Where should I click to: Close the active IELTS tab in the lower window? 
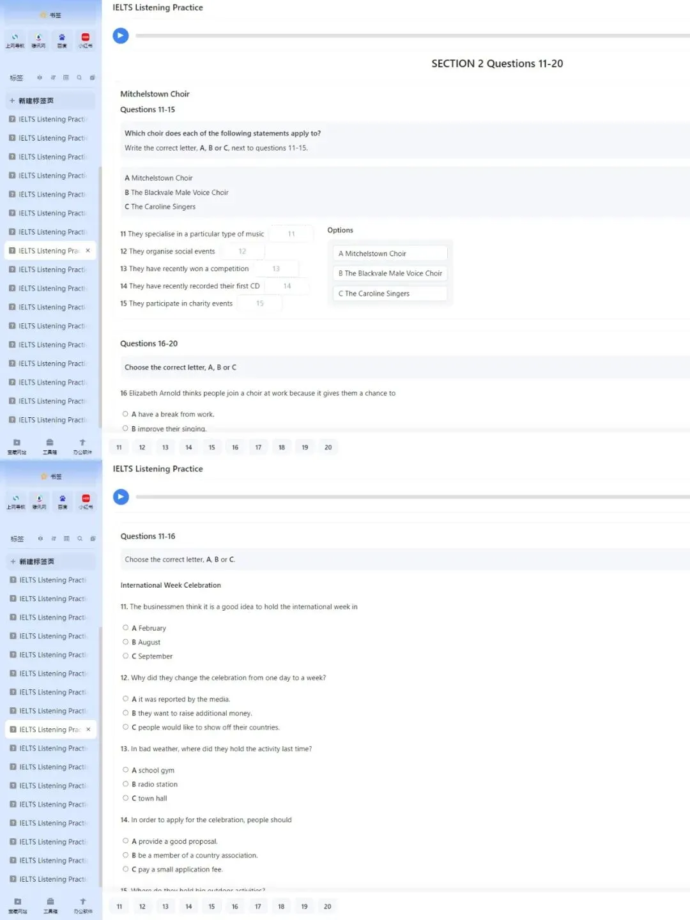tap(88, 729)
